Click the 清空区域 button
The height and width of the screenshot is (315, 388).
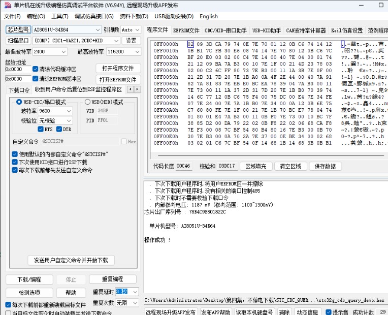click(290, 166)
